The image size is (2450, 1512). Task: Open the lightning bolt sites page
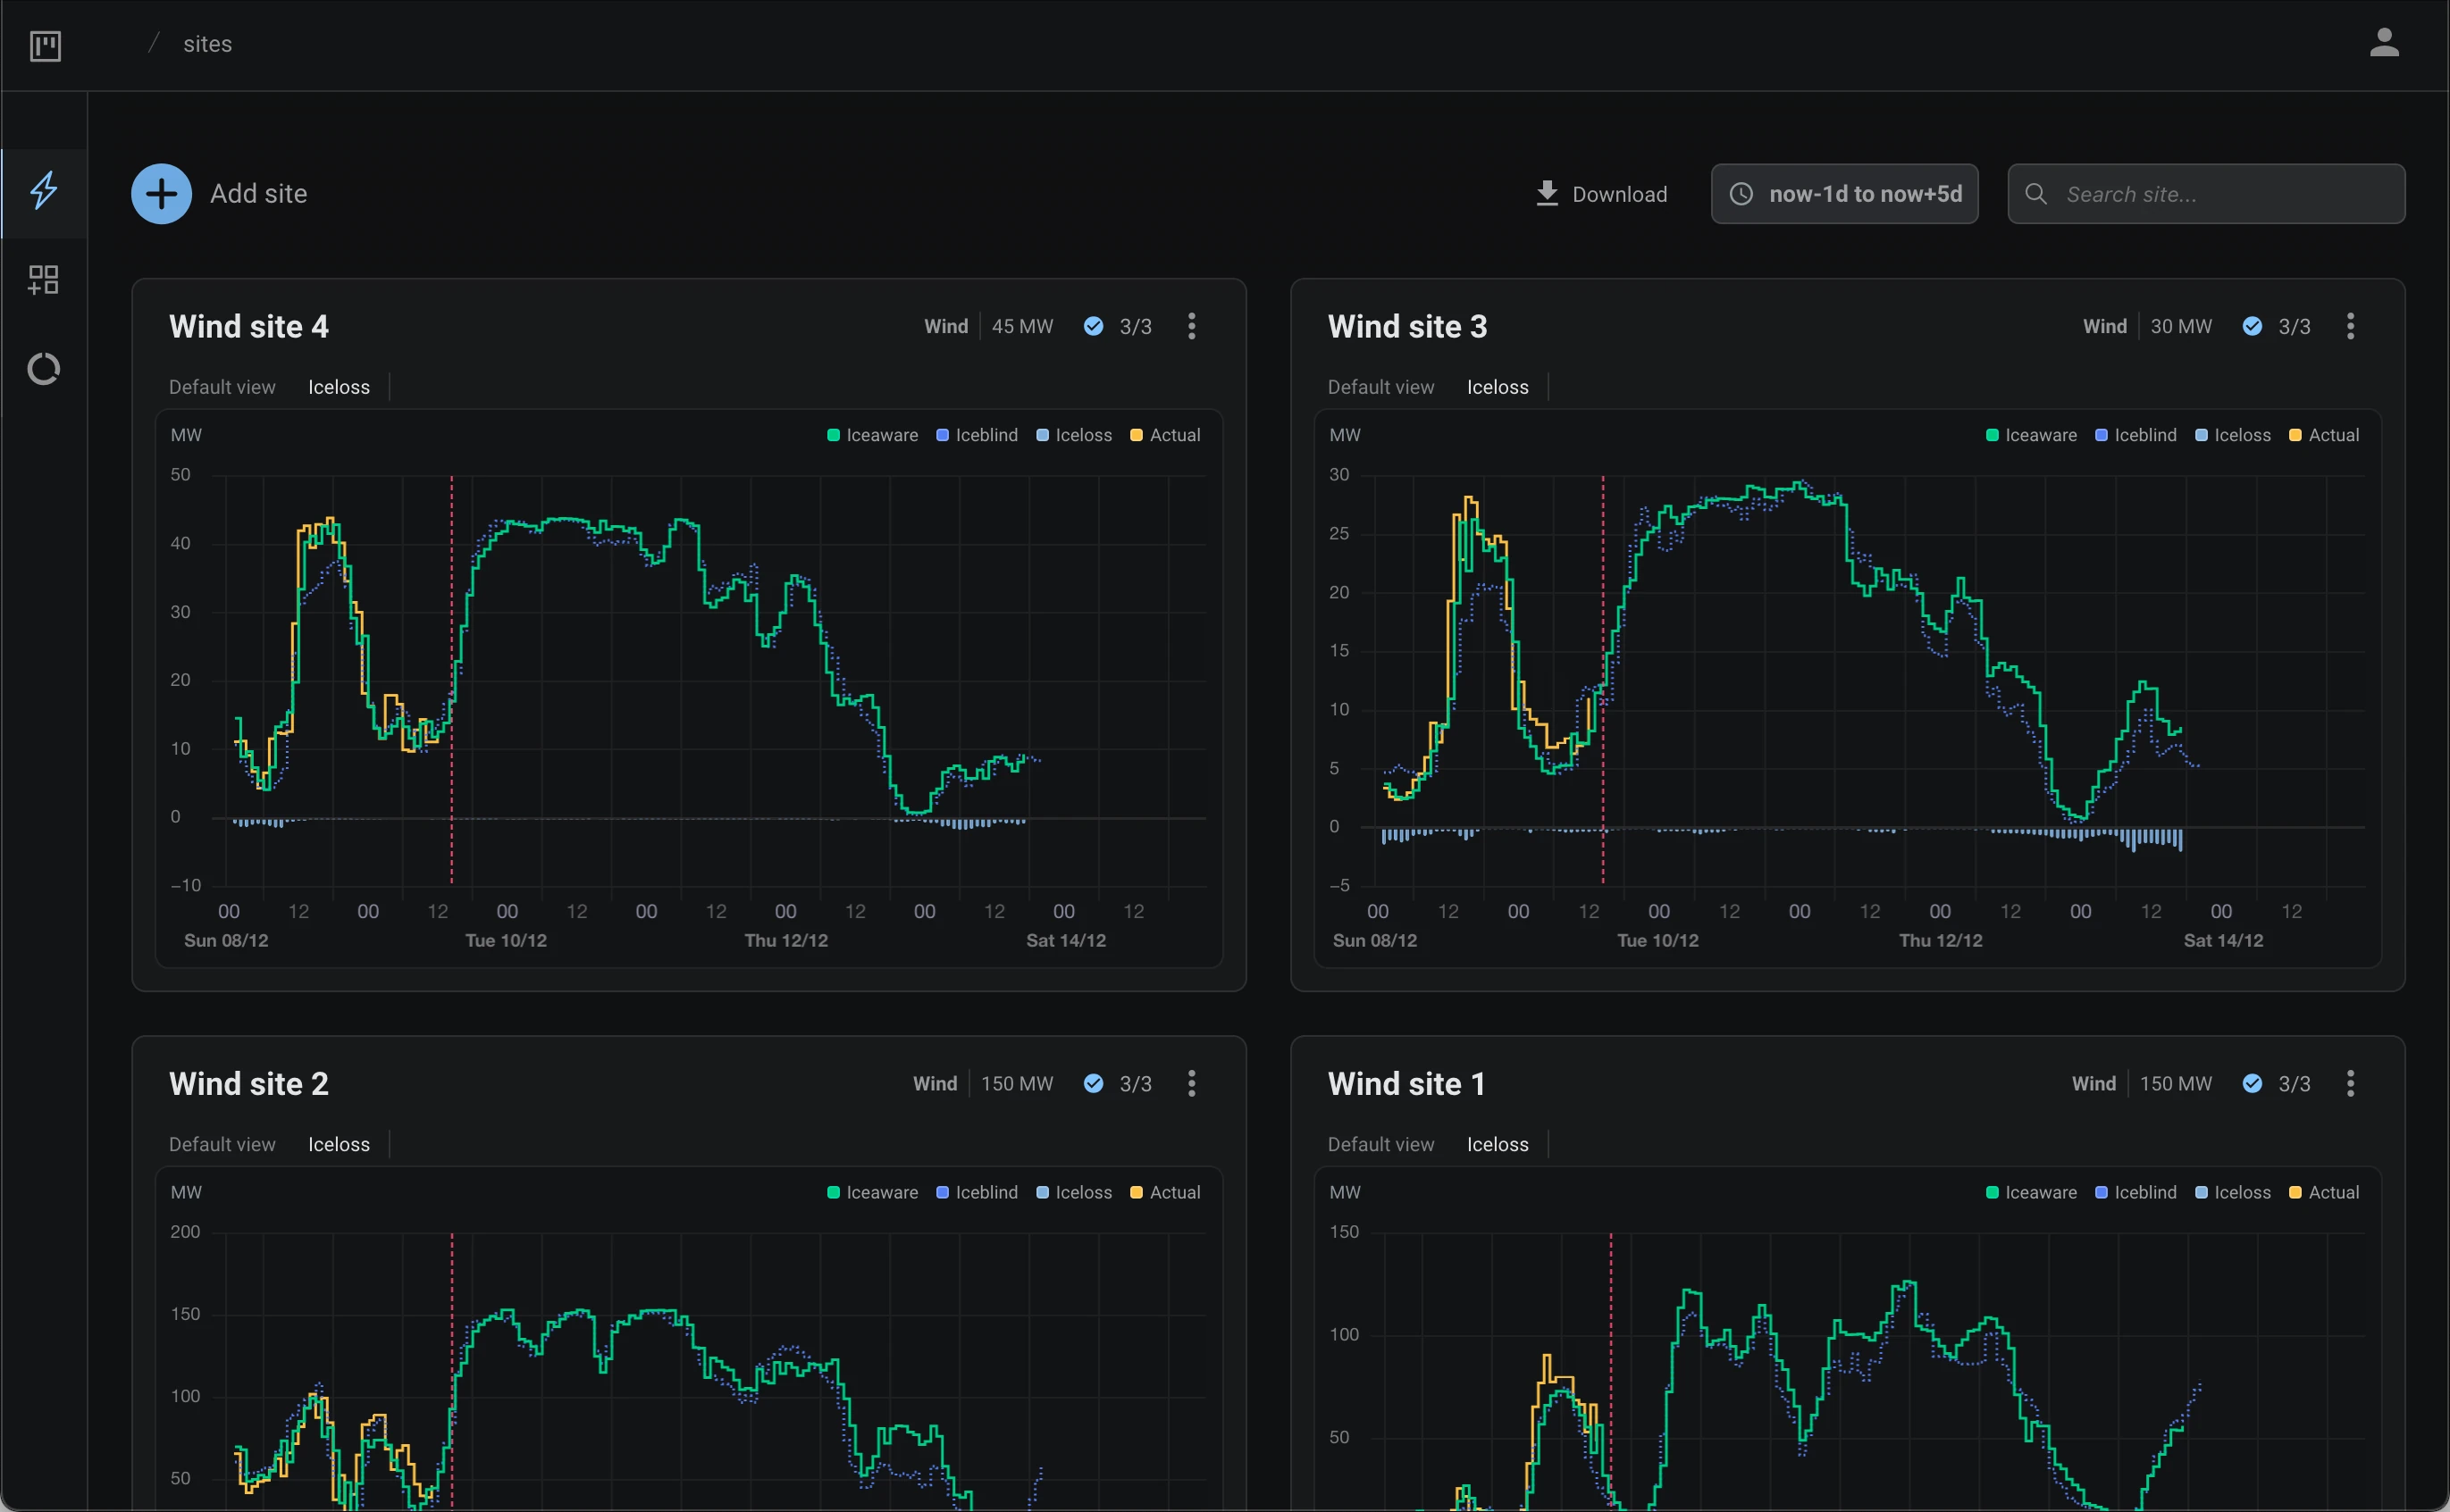pyautogui.click(x=43, y=191)
